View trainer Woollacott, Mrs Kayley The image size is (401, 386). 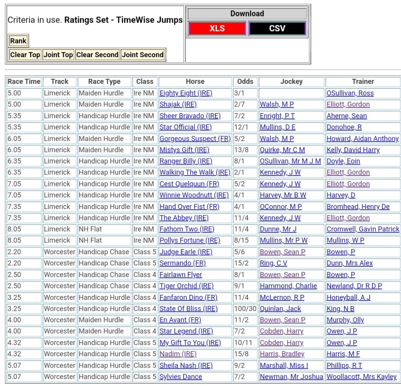pos(361,377)
